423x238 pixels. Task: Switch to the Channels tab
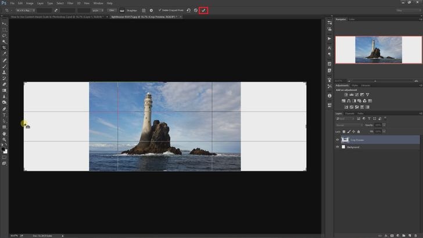coord(350,113)
